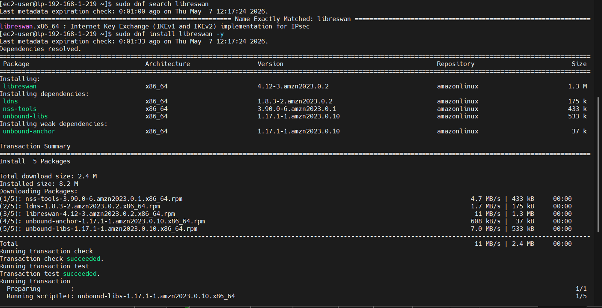Click the 'Running scriptlet: unbound-libs' line

tap(121, 296)
